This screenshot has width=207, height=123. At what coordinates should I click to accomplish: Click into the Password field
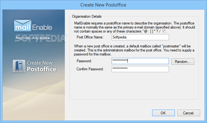click(140, 61)
